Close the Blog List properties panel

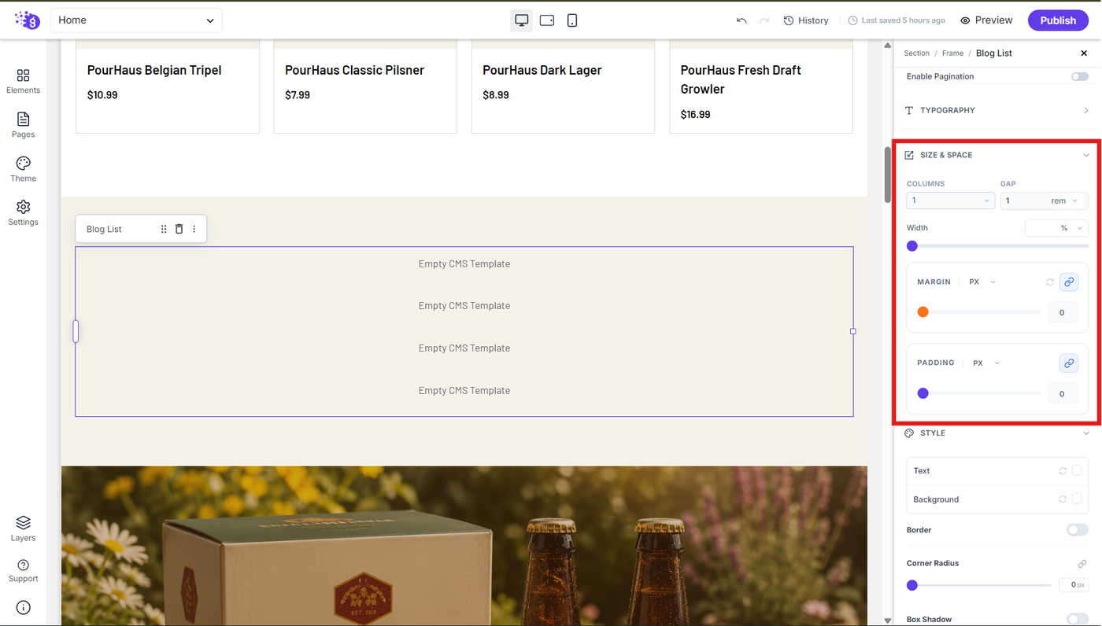(x=1084, y=53)
